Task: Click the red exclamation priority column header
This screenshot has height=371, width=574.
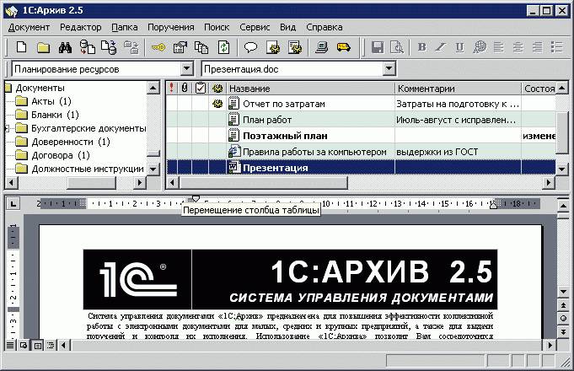Action: (x=171, y=89)
